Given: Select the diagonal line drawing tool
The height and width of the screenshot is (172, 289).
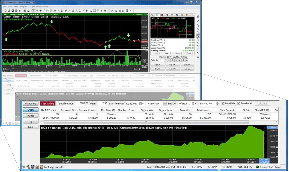Looking at the screenshot, I should coord(44,11).
